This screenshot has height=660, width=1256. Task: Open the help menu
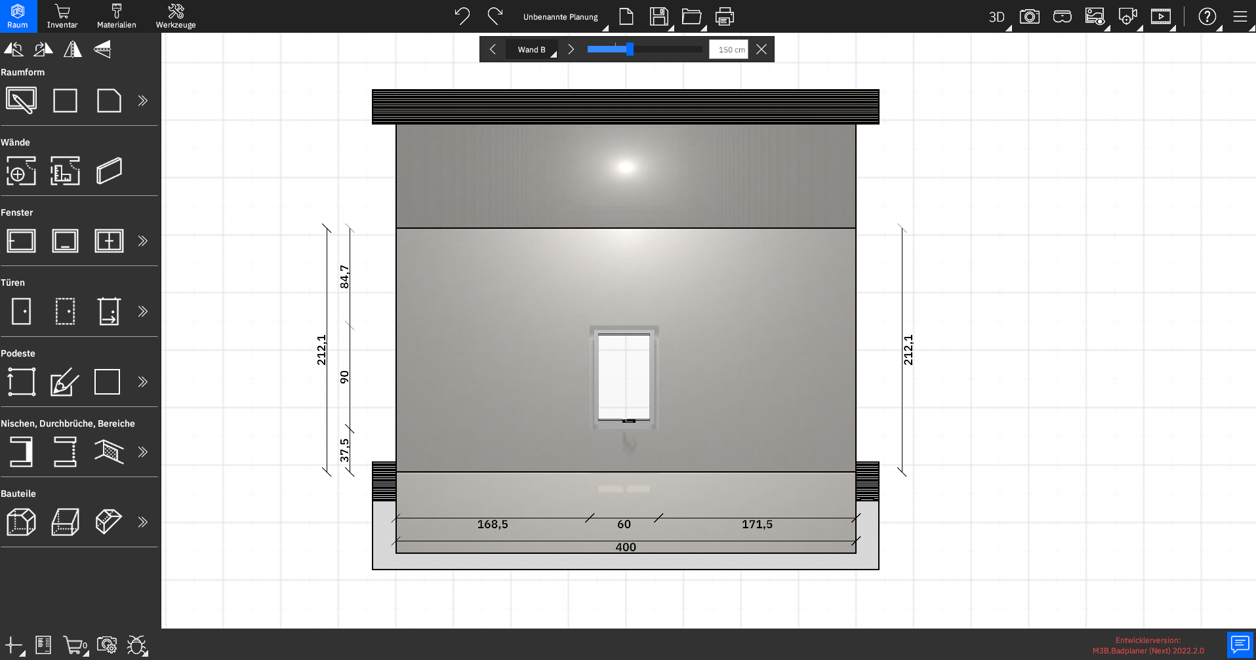[x=1207, y=16]
